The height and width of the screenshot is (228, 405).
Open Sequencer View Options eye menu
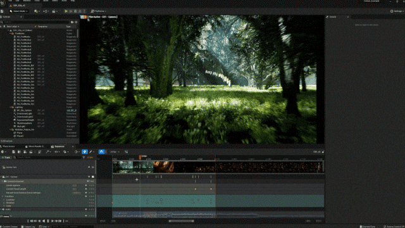click(x=56, y=152)
